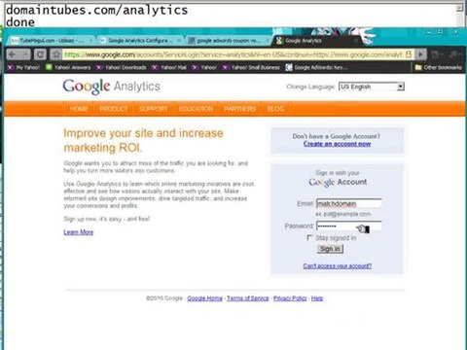
Task: Click the text box's scrollbar up arrow
Action: coord(459,8)
